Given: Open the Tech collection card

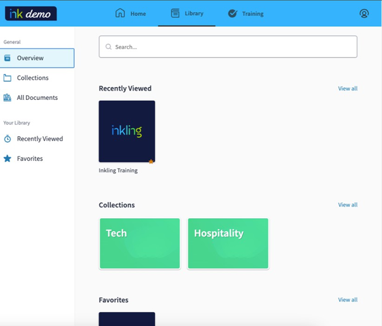Looking at the screenshot, I should click(140, 243).
